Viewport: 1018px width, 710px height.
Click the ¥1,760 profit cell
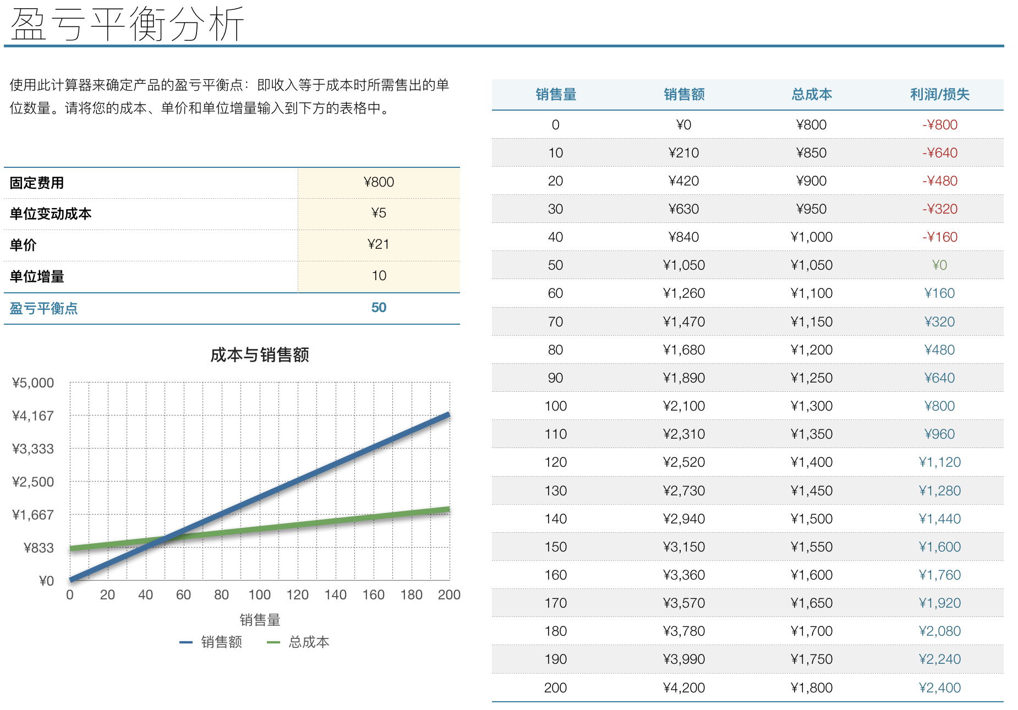[940, 575]
